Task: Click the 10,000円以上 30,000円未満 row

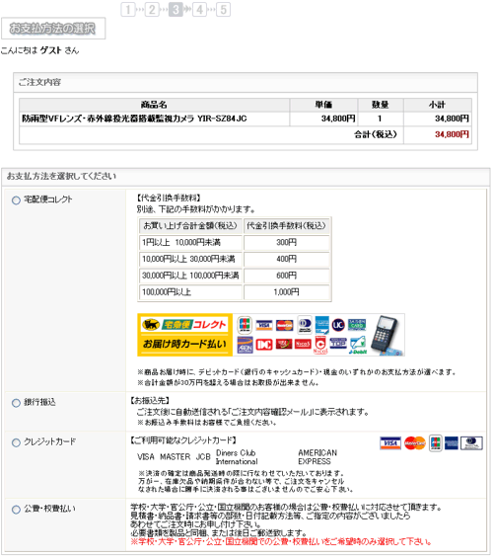Action: click(235, 259)
